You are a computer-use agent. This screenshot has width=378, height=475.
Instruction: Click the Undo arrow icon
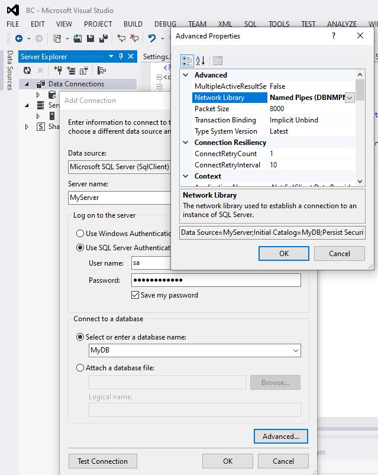(152, 38)
